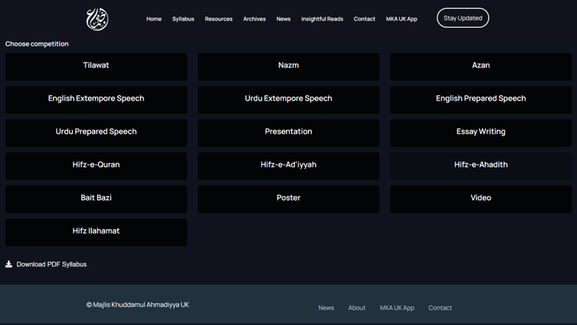The height and width of the screenshot is (325, 577).
Task: Select Hifz-e-Quran competition
Action: tap(96, 165)
